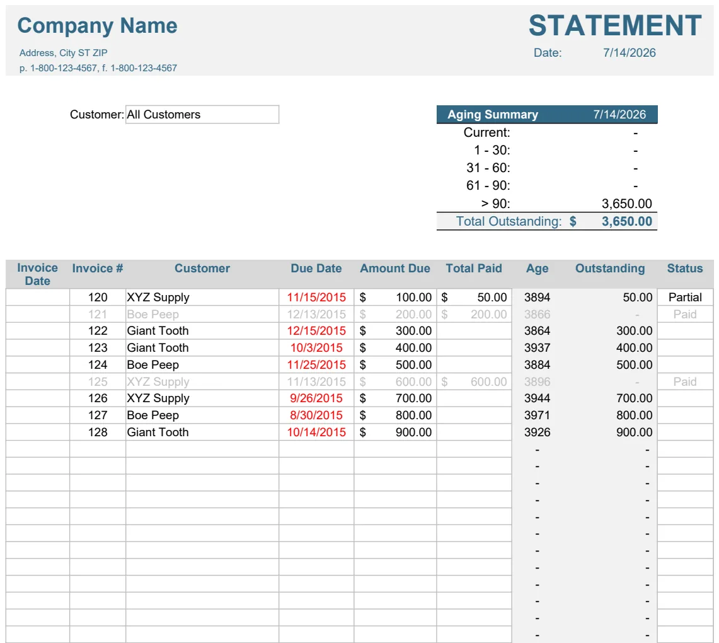The image size is (719, 643).
Task: Select invoice number 128 cell
Action: click(98, 432)
